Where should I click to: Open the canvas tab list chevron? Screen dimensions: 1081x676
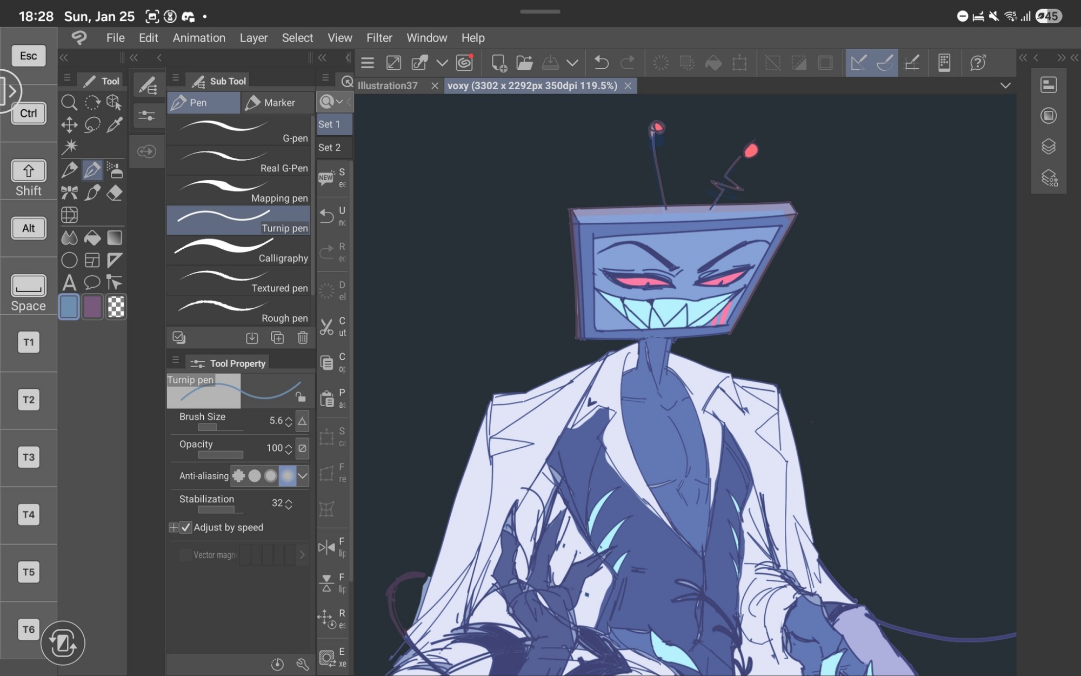coord(1005,86)
